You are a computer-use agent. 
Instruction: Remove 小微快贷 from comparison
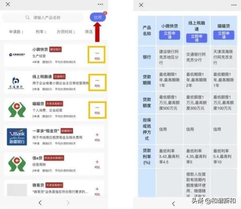pyautogui.click(x=97, y=55)
